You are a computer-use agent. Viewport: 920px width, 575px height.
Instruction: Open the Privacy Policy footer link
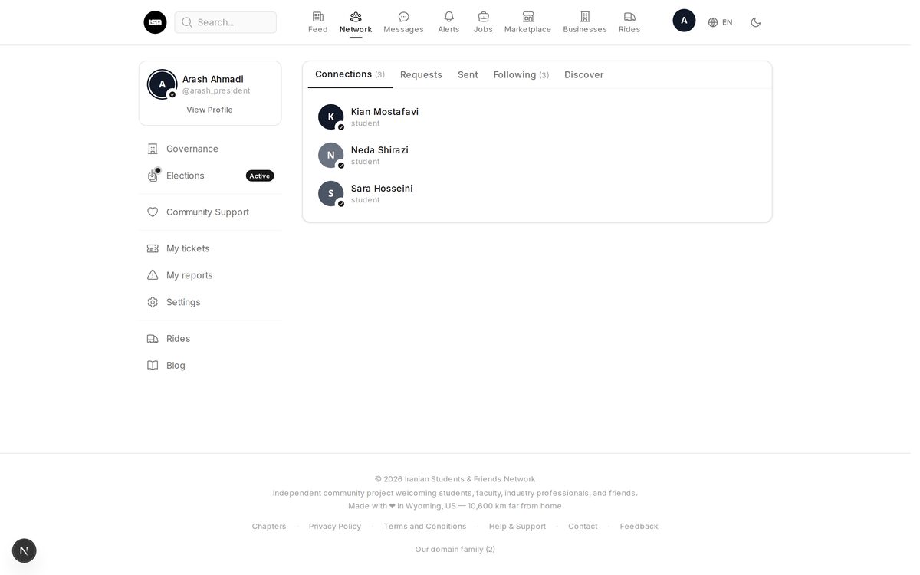(x=335, y=527)
